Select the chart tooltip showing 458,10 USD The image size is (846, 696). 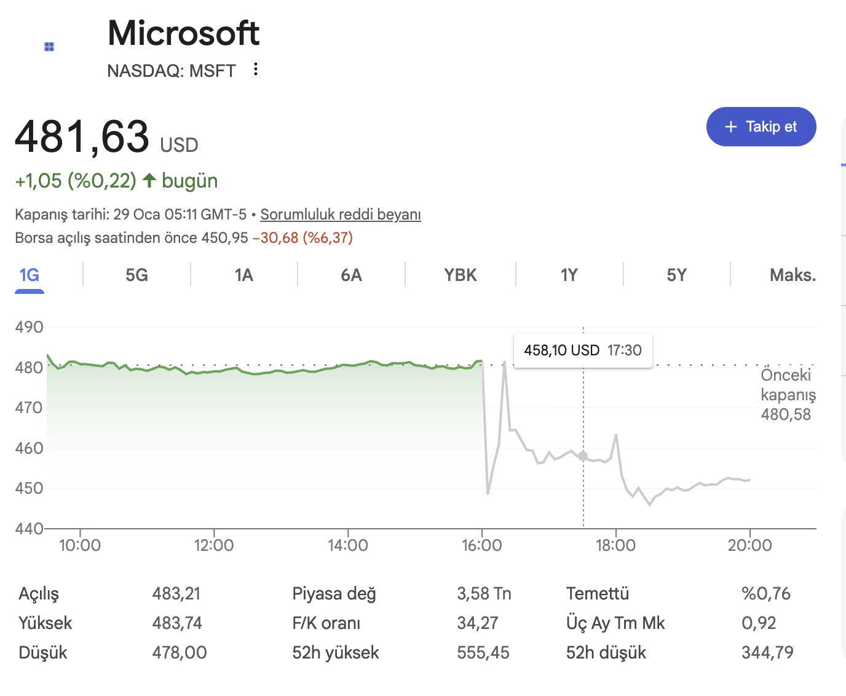click(x=582, y=350)
